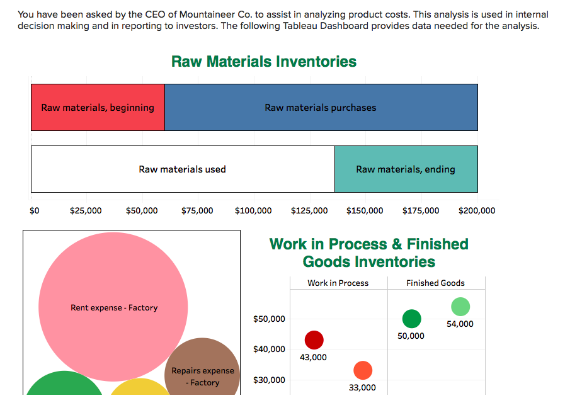Image resolution: width=582 pixels, height=398 pixels.
Task: Select the green bubble below Rent expense
Action: [60, 389]
